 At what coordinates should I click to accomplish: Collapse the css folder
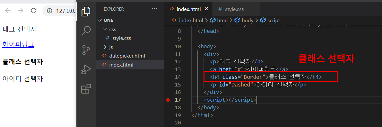(110, 30)
